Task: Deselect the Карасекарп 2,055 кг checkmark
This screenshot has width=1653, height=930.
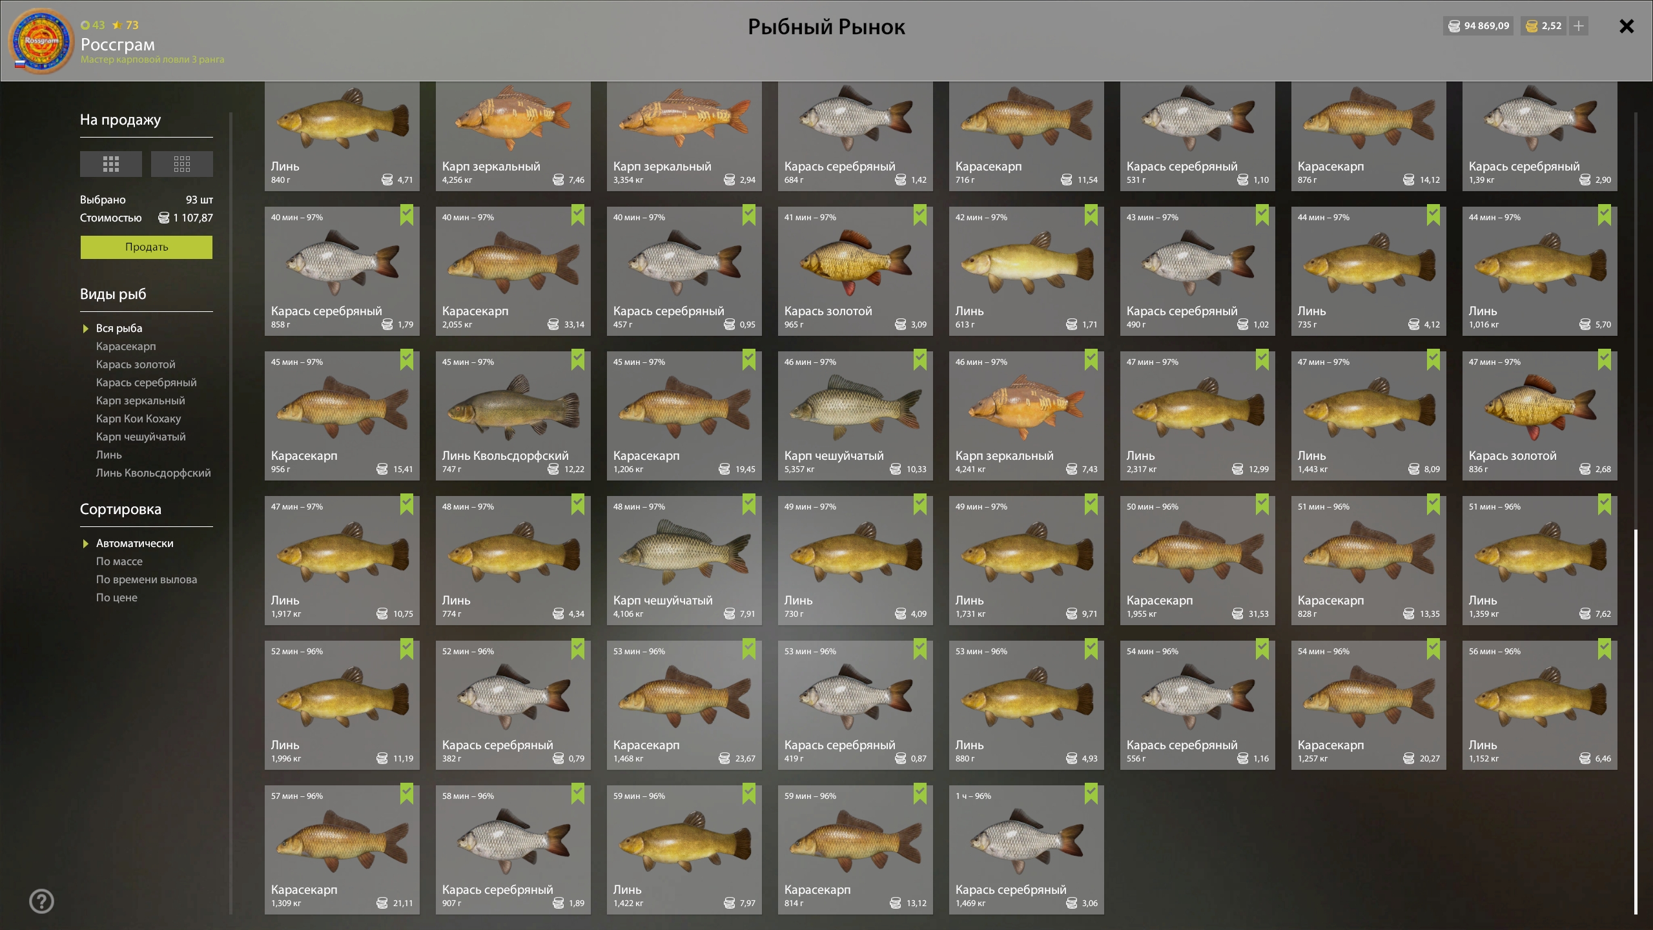Action: 577,215
